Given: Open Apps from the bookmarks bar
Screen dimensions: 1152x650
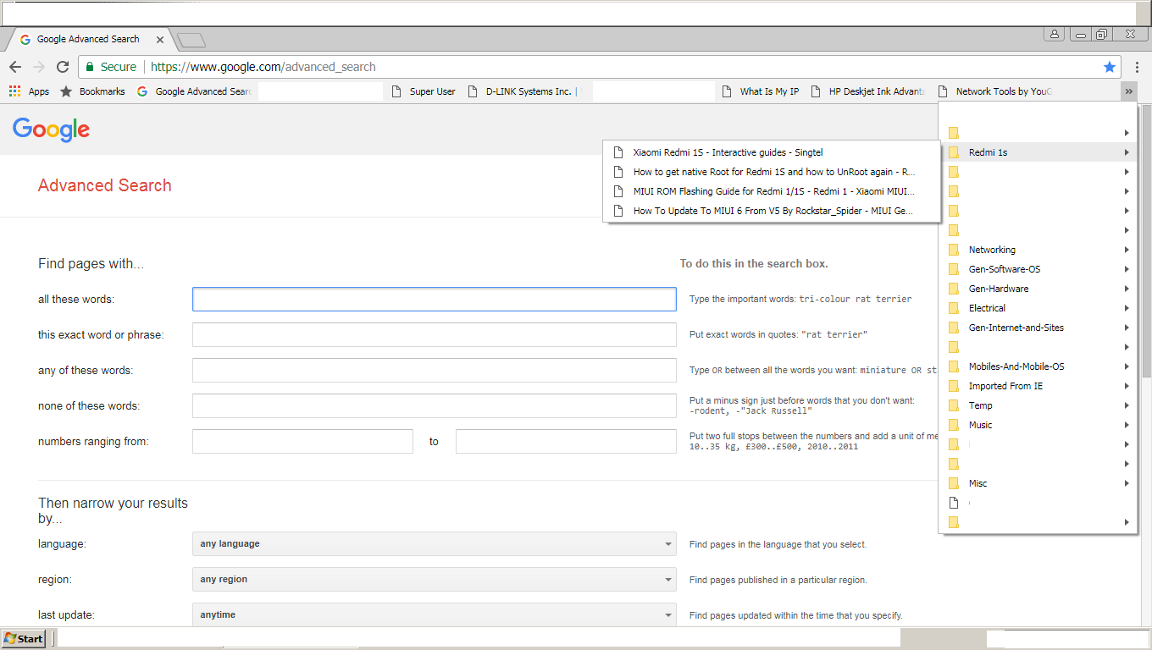Looking at the screenshot, I should point(30,91).
